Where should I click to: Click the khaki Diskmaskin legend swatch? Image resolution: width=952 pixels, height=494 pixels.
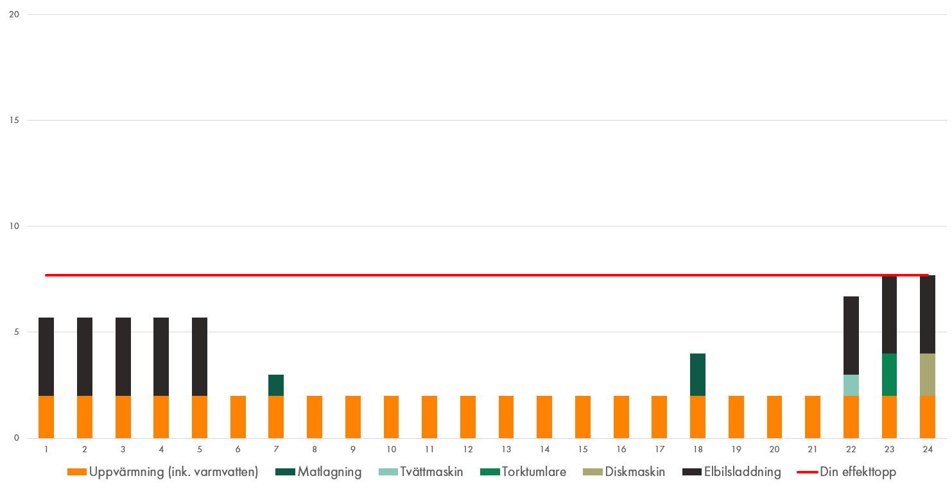[x=593, y=472]
